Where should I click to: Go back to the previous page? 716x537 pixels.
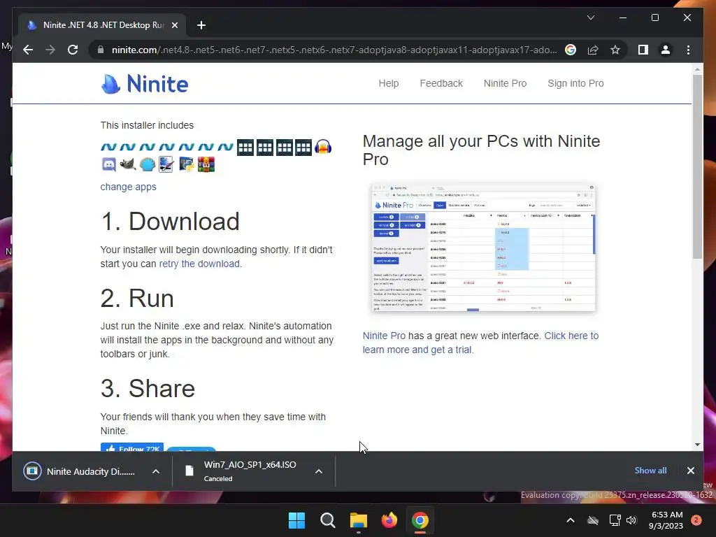28,50
